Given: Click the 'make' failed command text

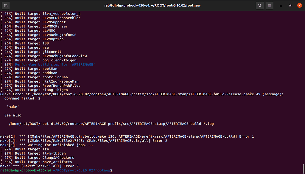Looking at the screenshot, I should (x=13, y=107).
